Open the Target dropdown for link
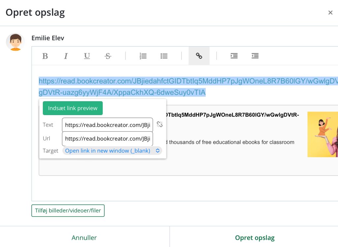Image resolution: width=338 pixels, height=247 pixels. tap(112, 151)
